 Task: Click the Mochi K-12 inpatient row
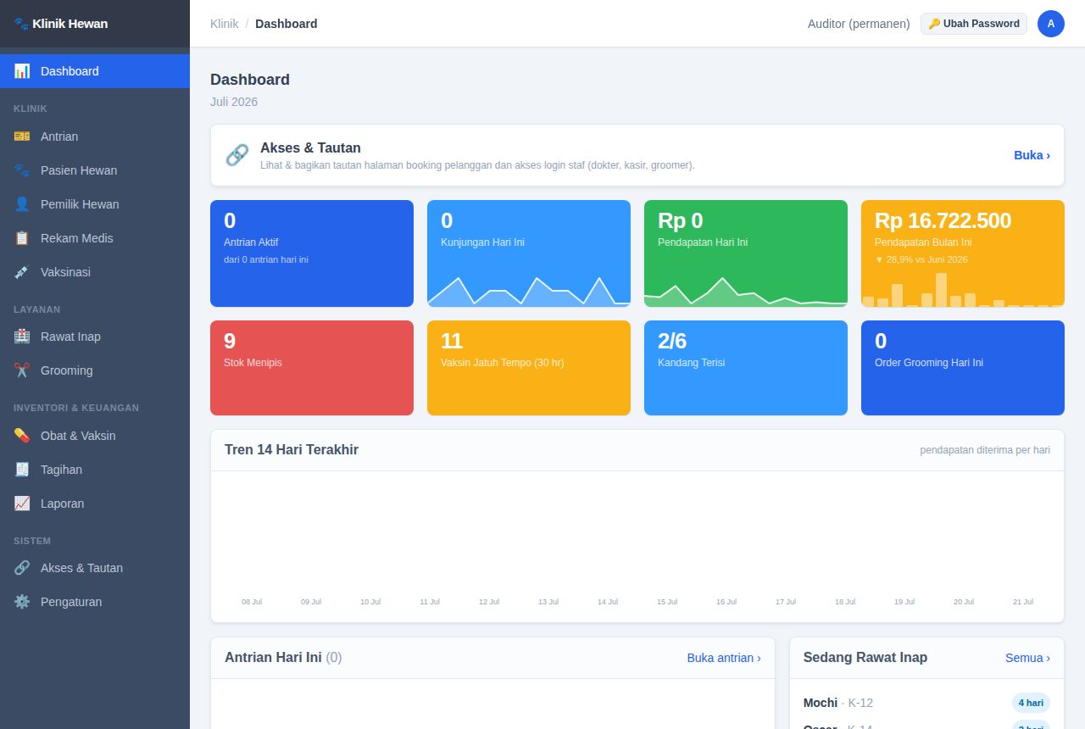pos(926,703)
